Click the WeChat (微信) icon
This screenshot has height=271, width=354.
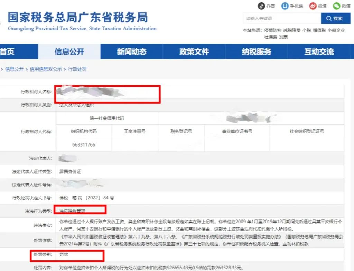coord(337,6)
